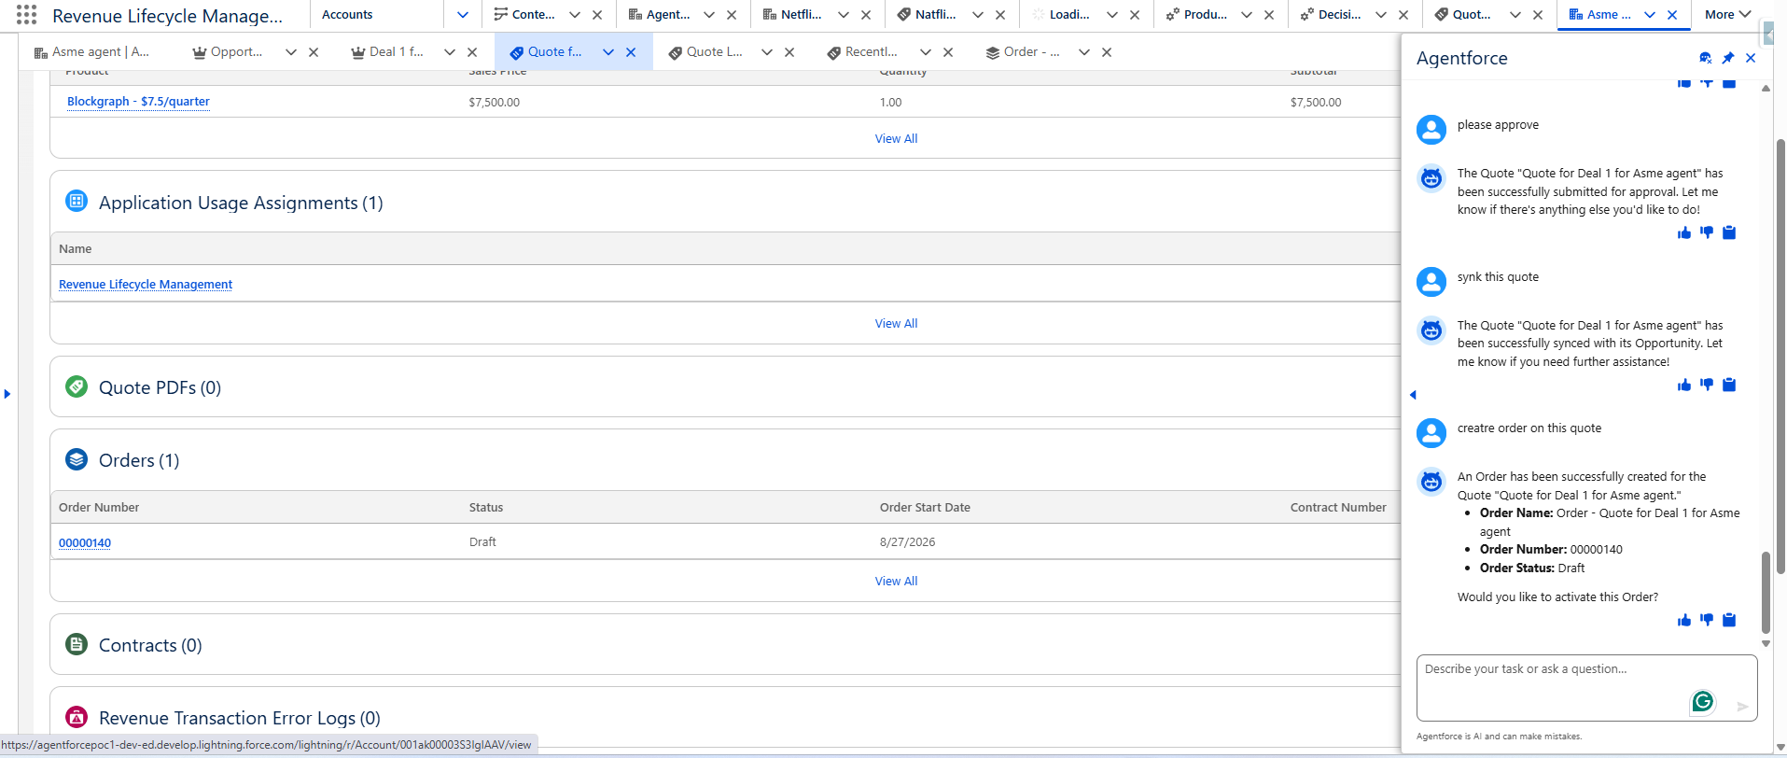Click the Revenue Transaction Error Logs icon
The height and width of the screenshot is (758, 1787).
77,717
